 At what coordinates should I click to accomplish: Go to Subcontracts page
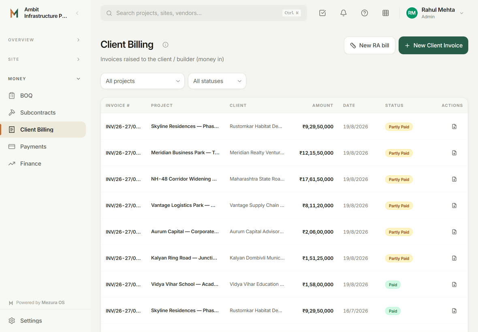[x=43, y=113]
